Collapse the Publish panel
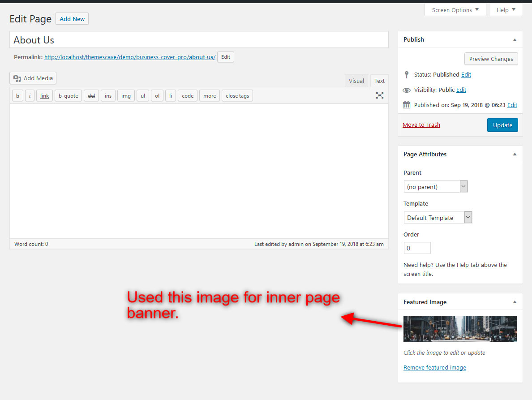This screenshot has height=400, width=532. [x=515, y=40]
